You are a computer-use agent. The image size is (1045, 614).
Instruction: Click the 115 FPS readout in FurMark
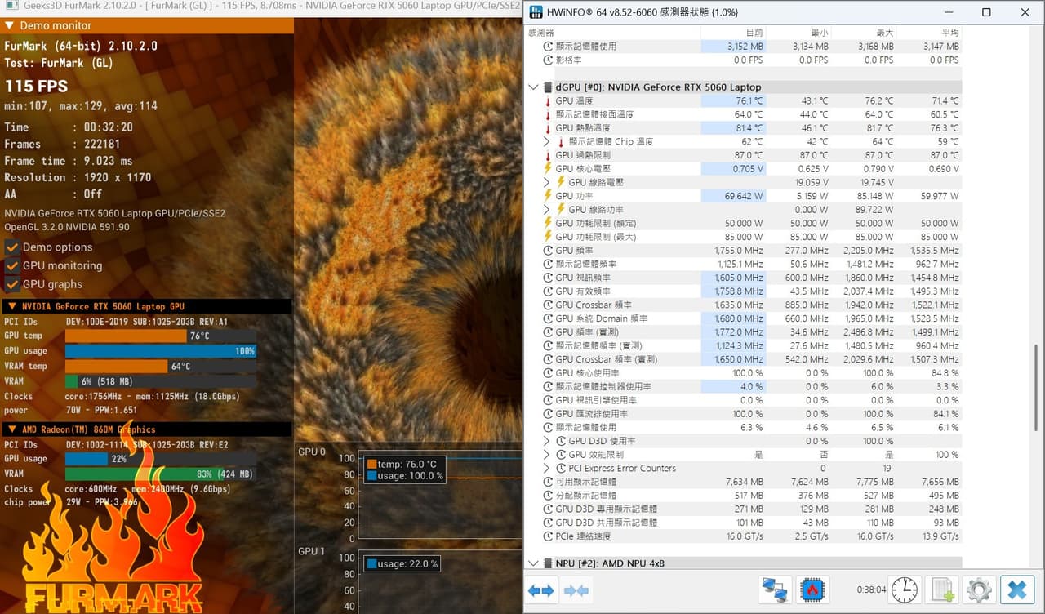click(x=36, y=86)
